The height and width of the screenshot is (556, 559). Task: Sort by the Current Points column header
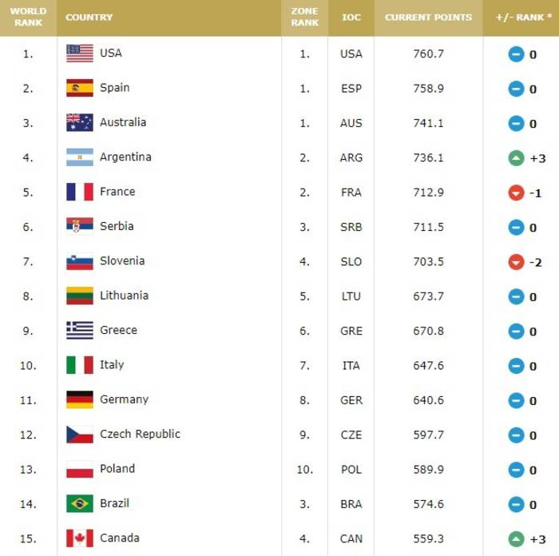click(428, 17)
